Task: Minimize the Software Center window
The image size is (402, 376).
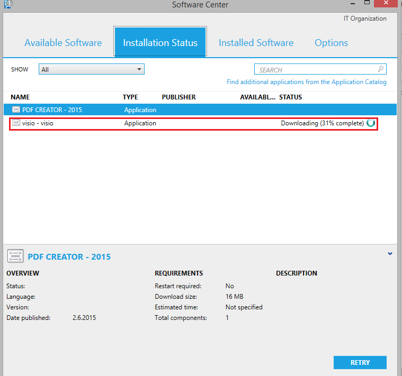Action: (x=353, y=4)
